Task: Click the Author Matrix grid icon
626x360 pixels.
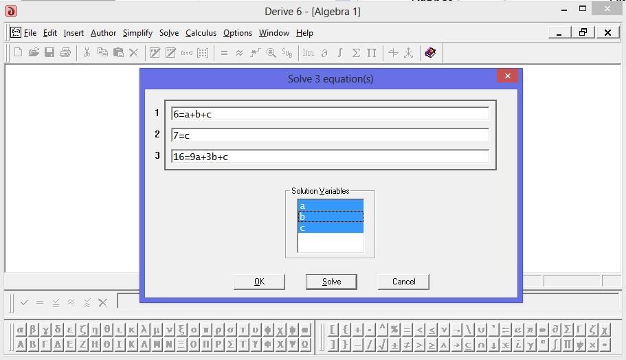Action: tap(203, 52)
